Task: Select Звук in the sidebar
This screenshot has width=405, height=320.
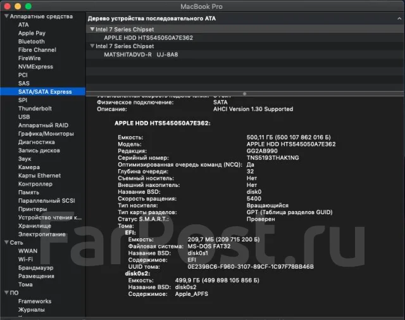Action: point(25,159)
